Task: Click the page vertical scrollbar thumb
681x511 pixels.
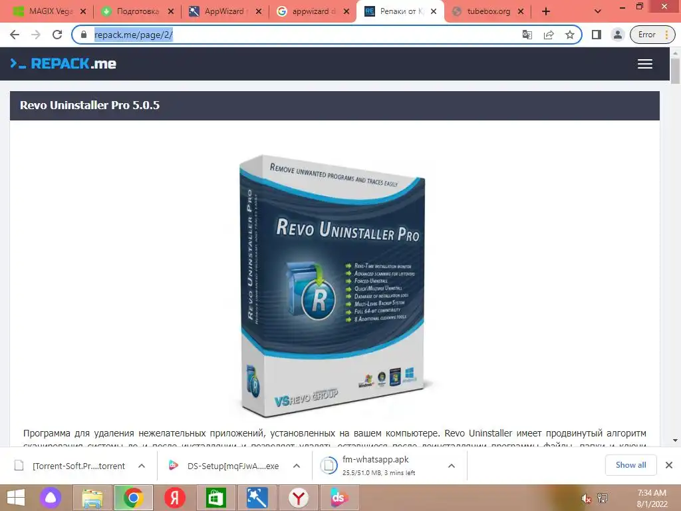Action: coord(675,71)
